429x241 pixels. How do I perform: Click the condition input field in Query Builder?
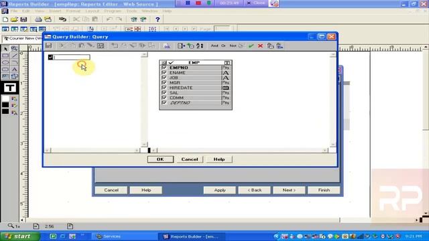72,57
